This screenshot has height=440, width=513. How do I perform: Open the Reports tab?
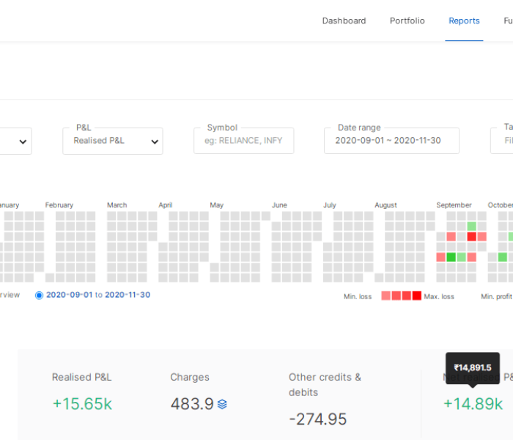coord(464,21)
